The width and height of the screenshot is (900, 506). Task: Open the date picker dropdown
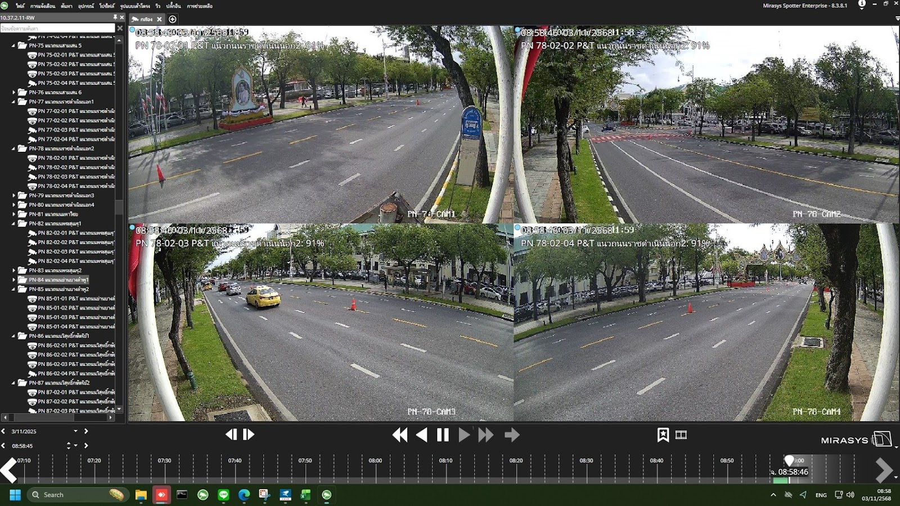tap(75, 431)
